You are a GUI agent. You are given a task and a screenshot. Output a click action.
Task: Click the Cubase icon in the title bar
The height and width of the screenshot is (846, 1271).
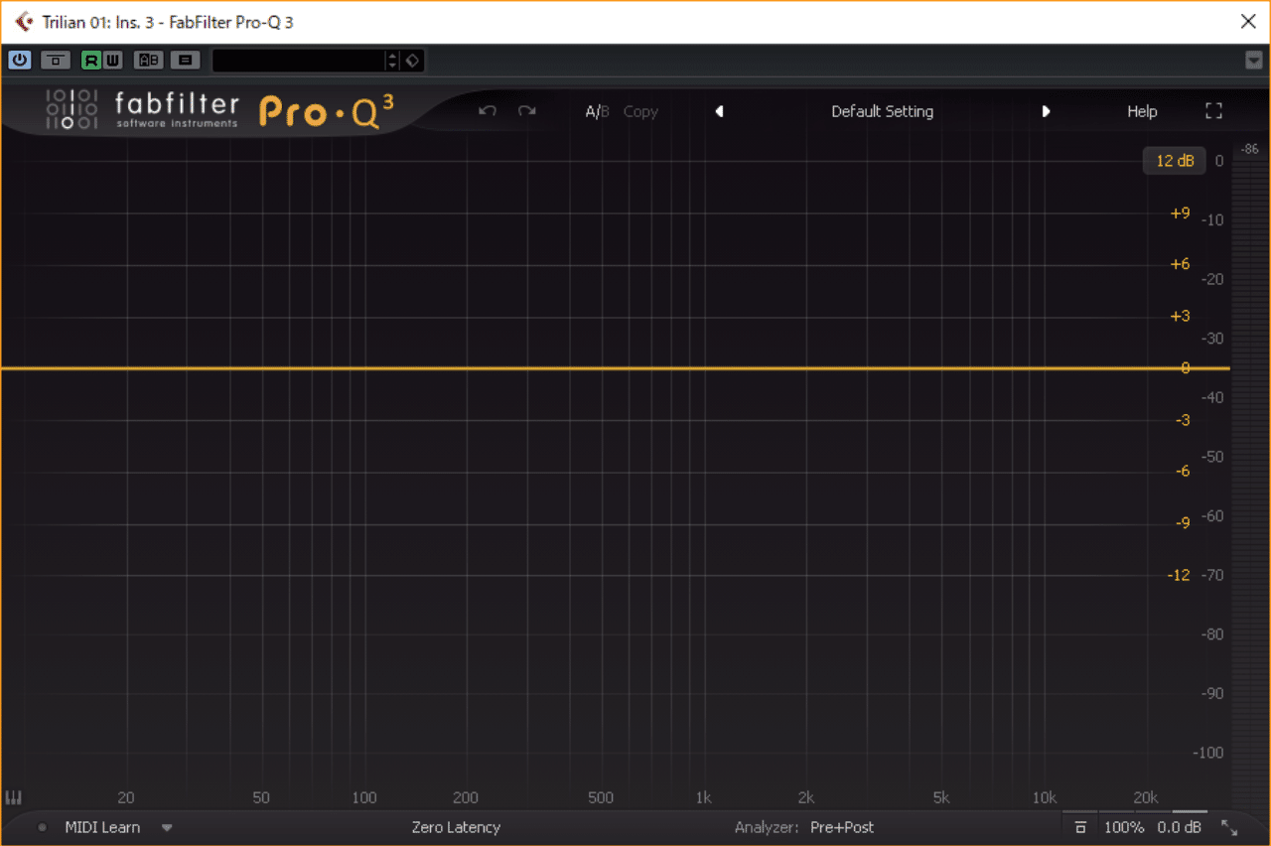23,22
